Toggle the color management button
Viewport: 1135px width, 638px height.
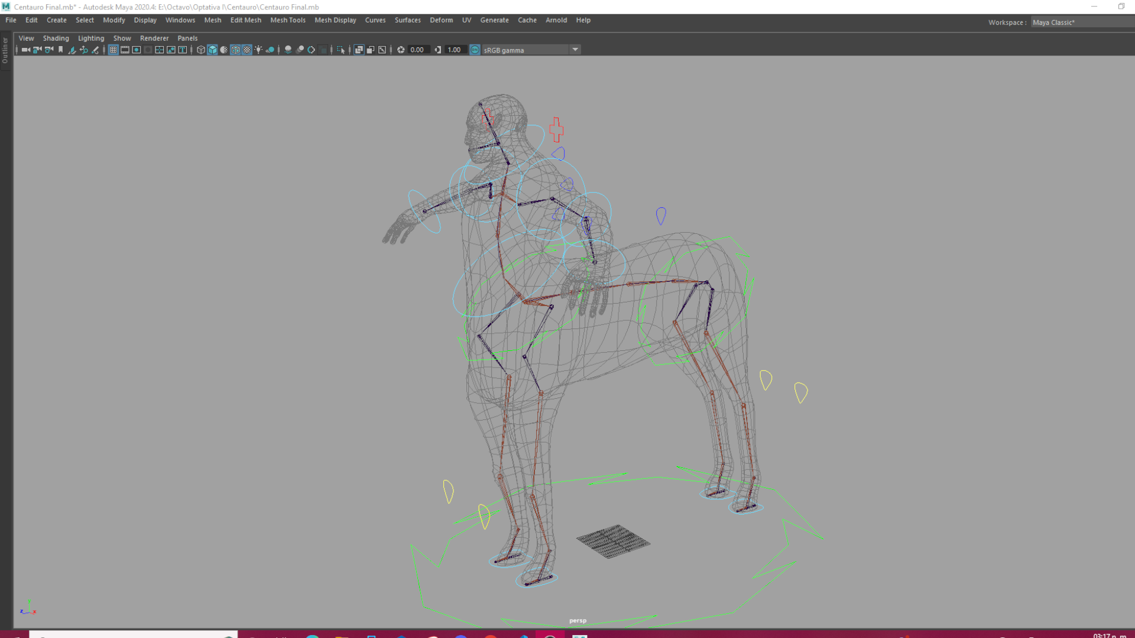(x=475, y=50)
